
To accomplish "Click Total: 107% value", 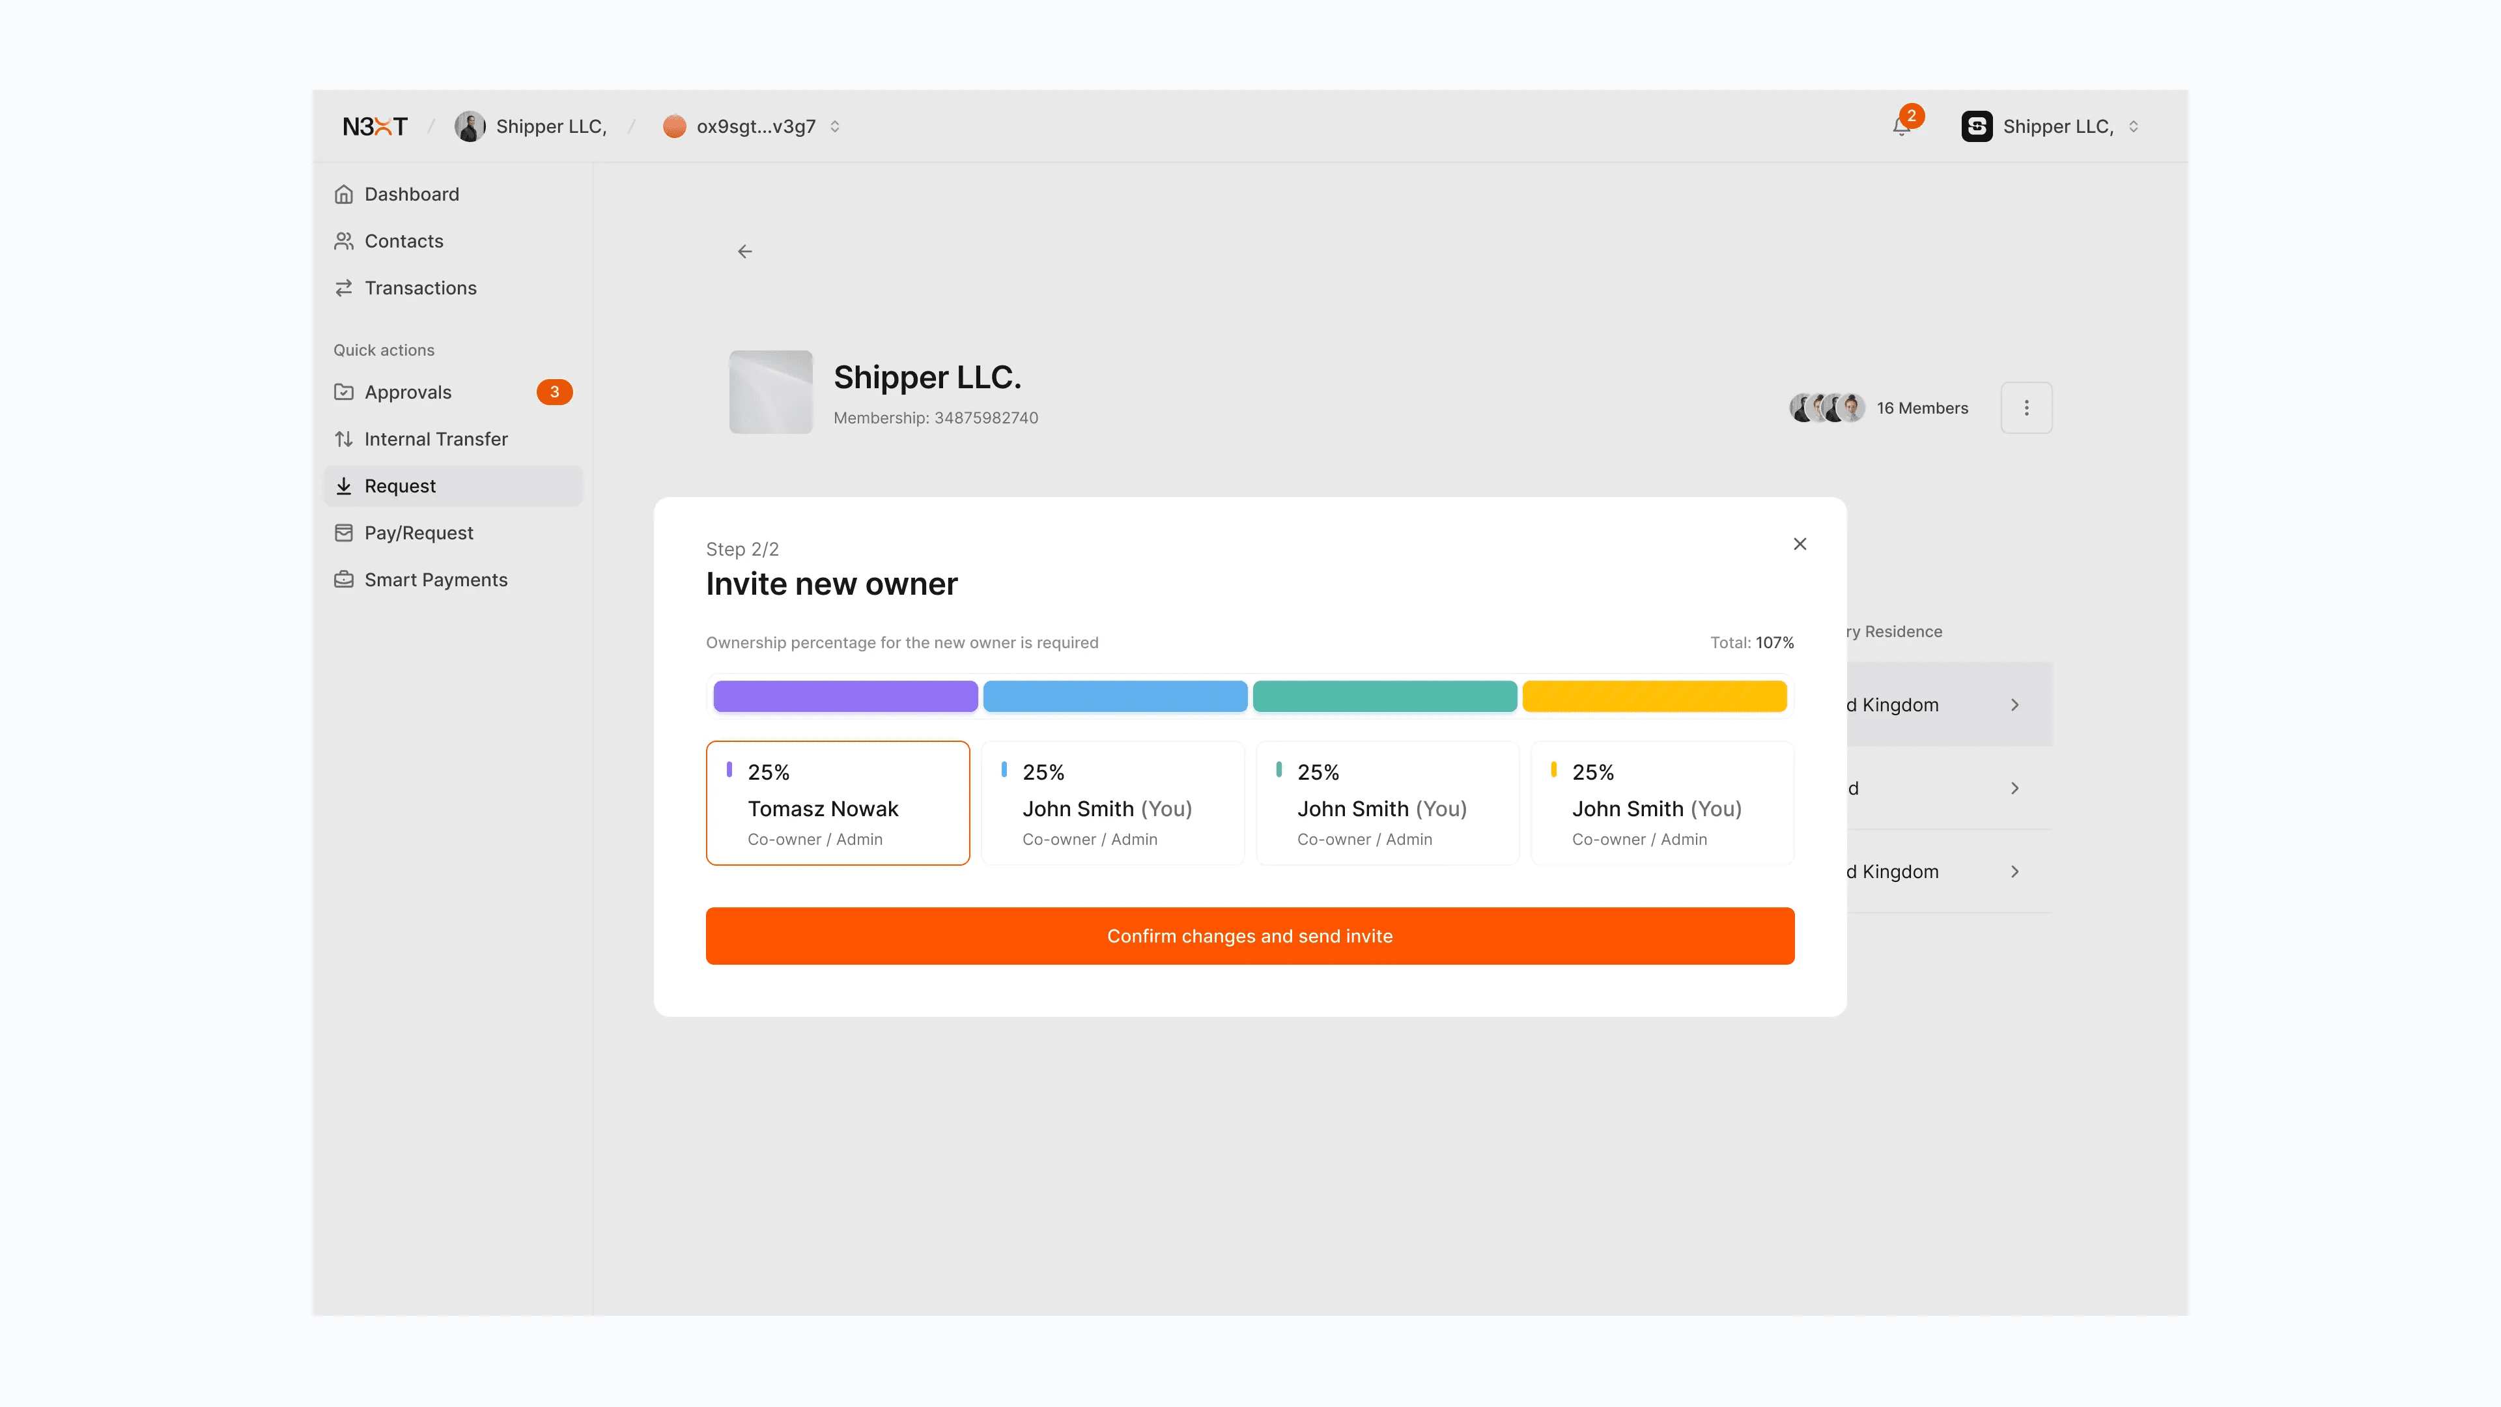I will tap(1751, 643).
